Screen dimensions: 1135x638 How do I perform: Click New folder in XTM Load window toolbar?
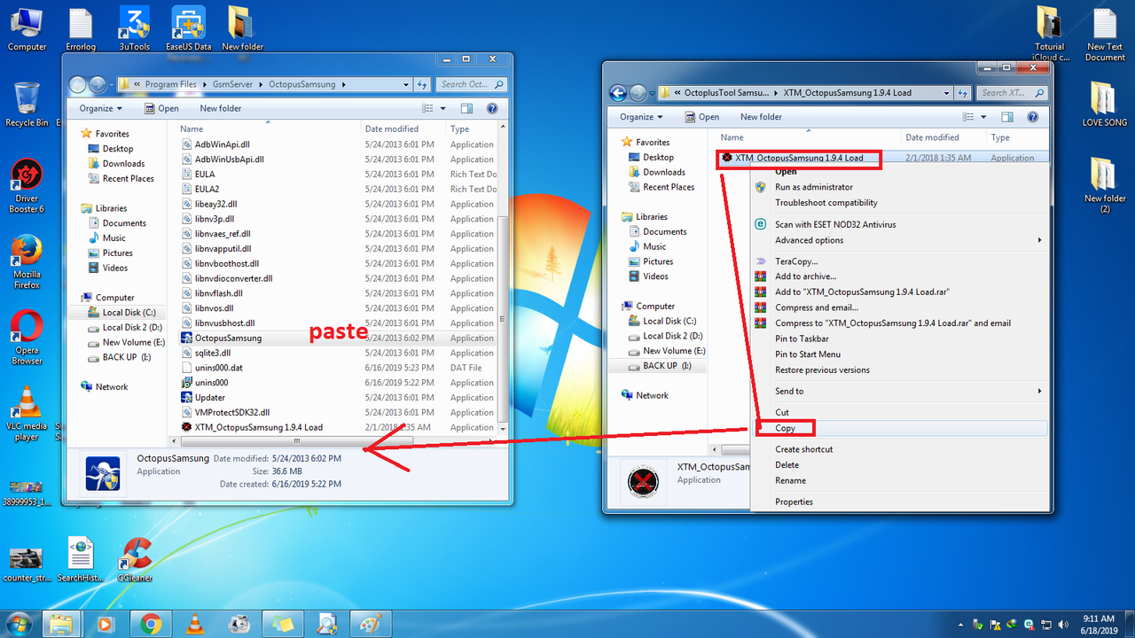point(762,117)
